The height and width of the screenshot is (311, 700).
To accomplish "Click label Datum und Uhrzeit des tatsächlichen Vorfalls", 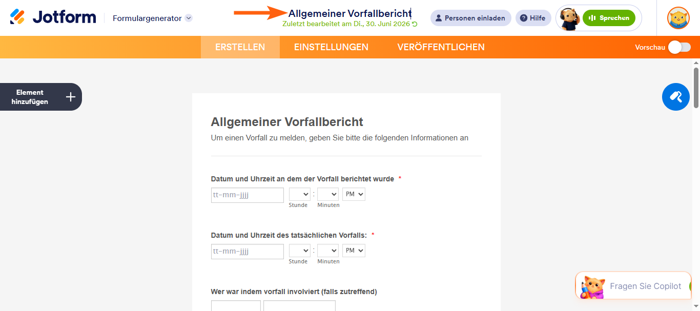I will pyautogui.click(x=289, y=235).
